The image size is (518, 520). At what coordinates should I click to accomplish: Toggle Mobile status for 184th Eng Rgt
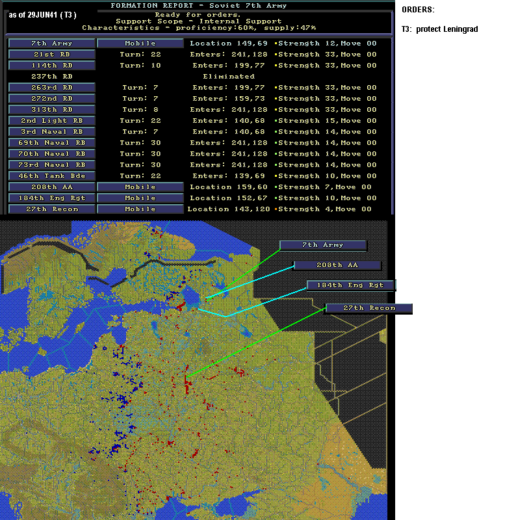140,198
